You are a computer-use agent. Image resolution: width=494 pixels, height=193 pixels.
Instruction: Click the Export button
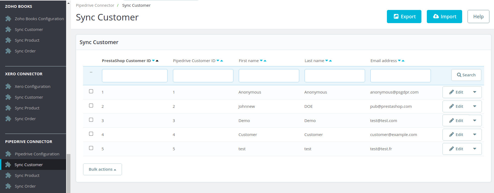point(404,17)
